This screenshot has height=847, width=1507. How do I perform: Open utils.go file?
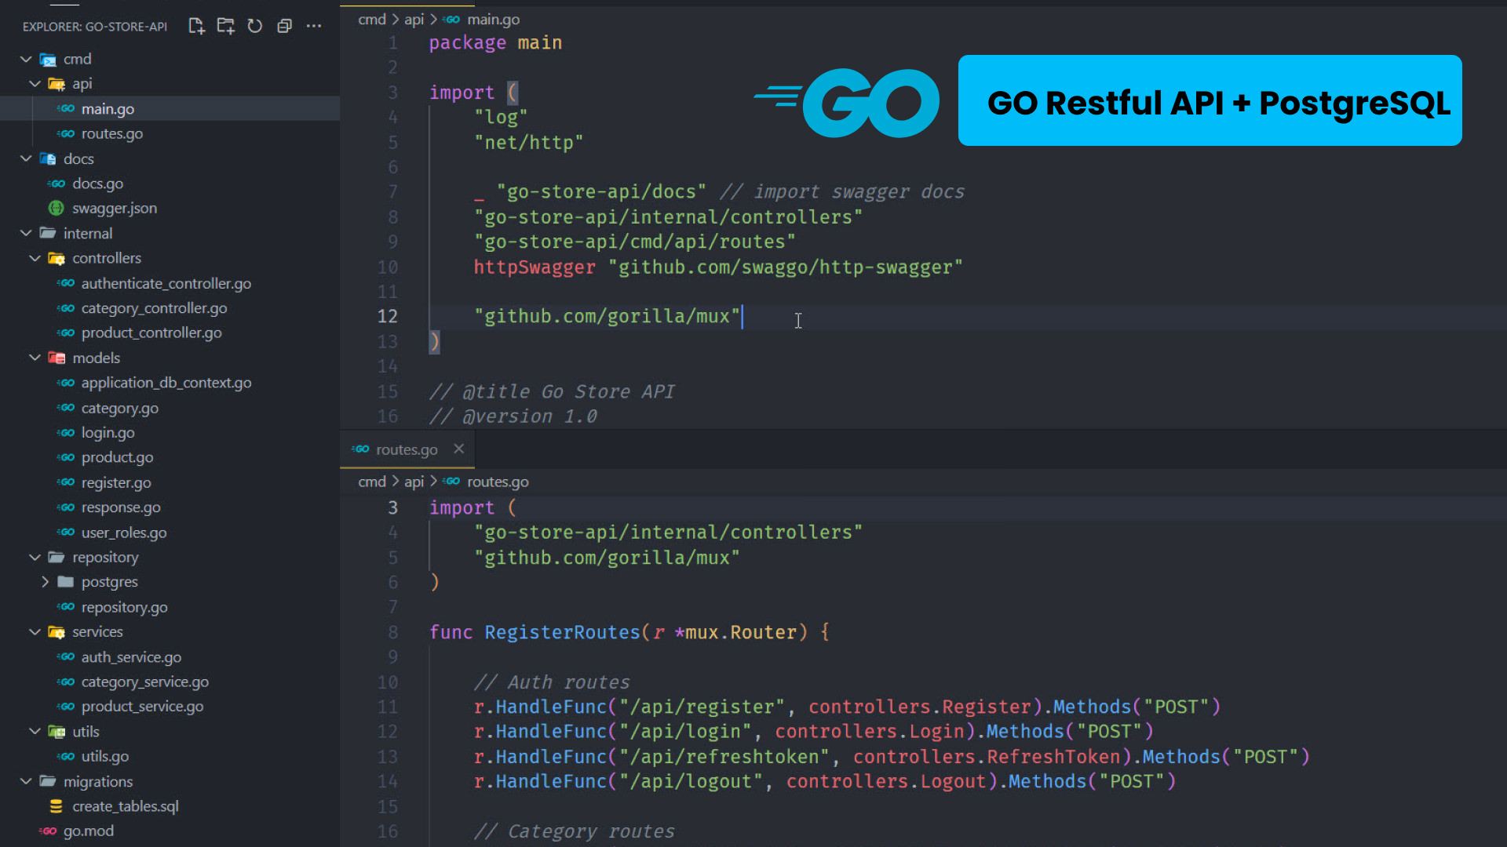[104, 756]
